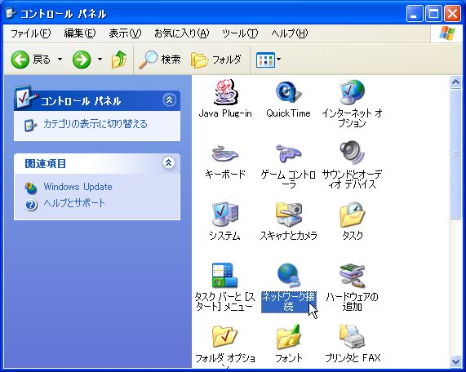Select the スキャナとカメラ icon
Screen dimensions: 466x372
tap(289, 215)
